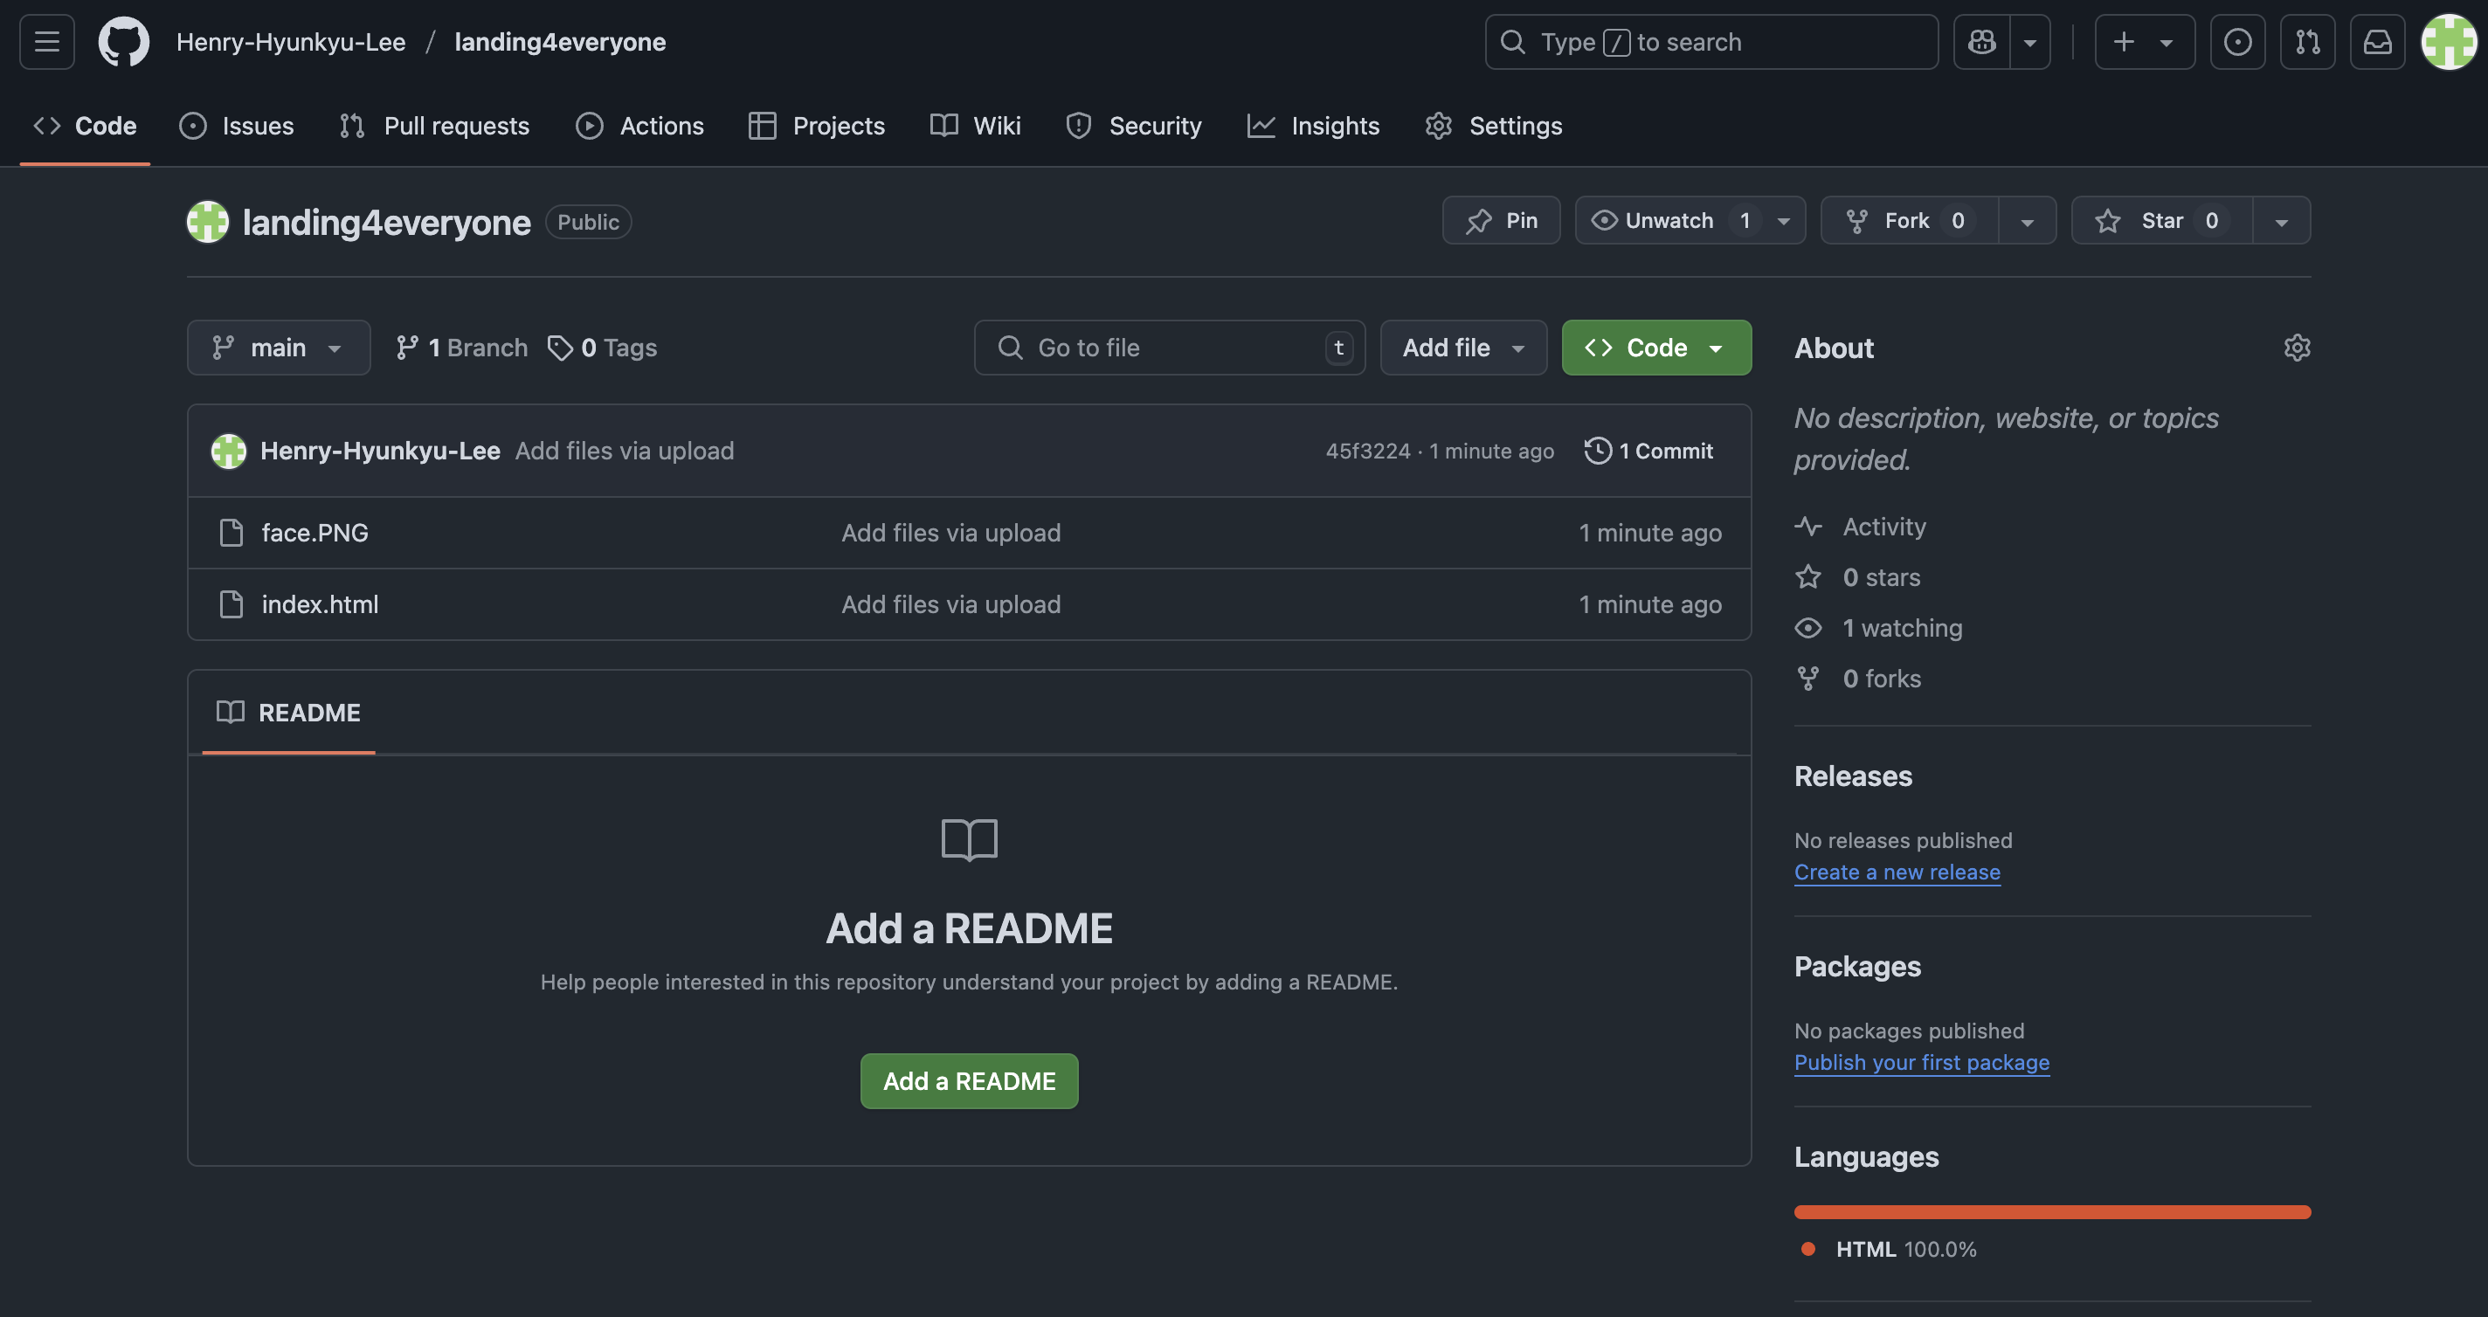Open the Releases heading link
Image resolution: width=2488 pixels, height=1317 pixels.
click(x=1853, y=776)
